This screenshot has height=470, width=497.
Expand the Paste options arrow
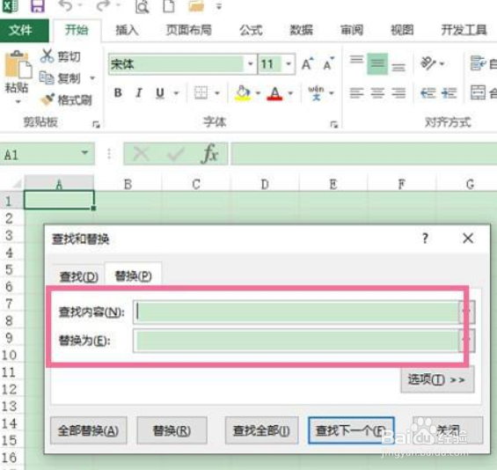(18, 101)
